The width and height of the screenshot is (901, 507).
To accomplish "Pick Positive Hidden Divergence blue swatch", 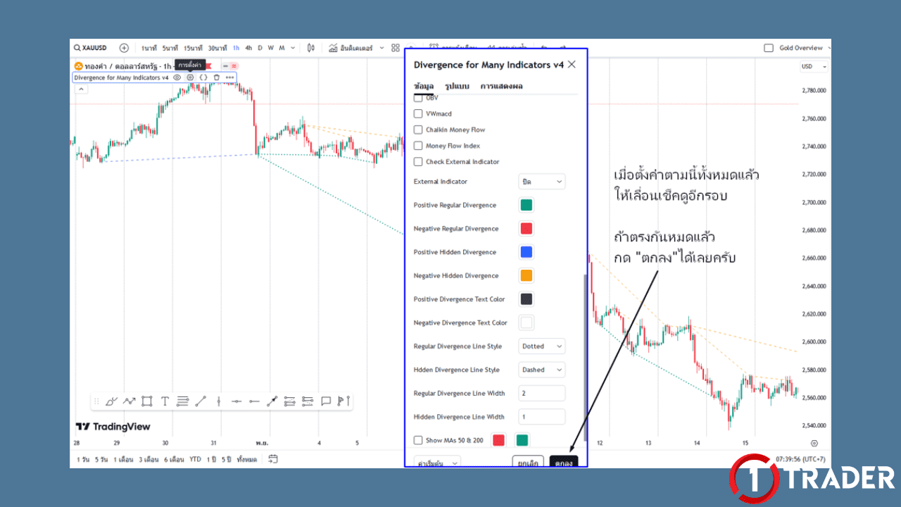I will 526,252.
